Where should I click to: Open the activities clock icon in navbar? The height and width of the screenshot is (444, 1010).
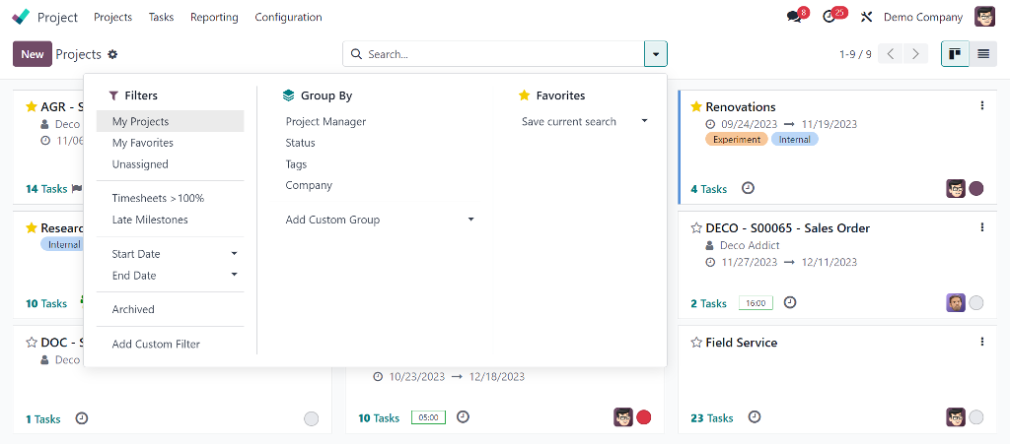coord(830,17)
